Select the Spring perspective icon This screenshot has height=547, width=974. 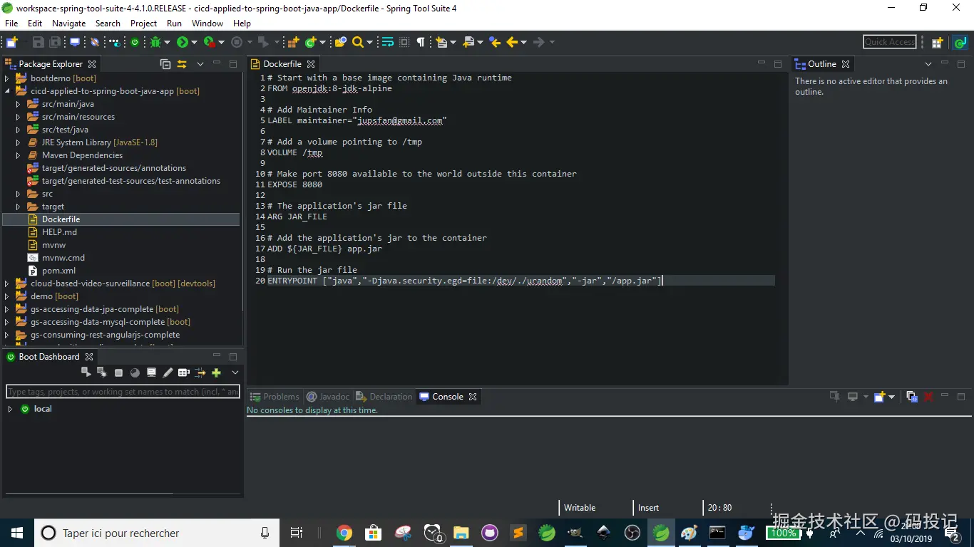click(x=960, y=43)
